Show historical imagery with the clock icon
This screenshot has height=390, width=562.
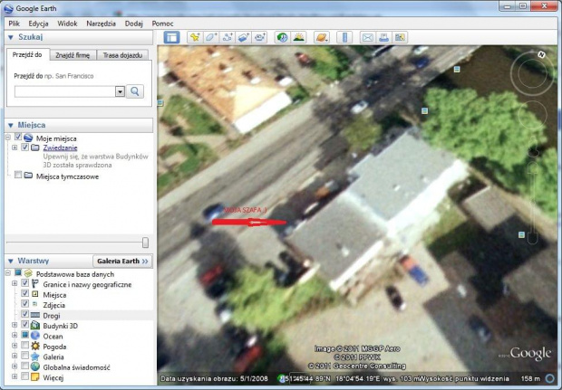click(283, 37)
